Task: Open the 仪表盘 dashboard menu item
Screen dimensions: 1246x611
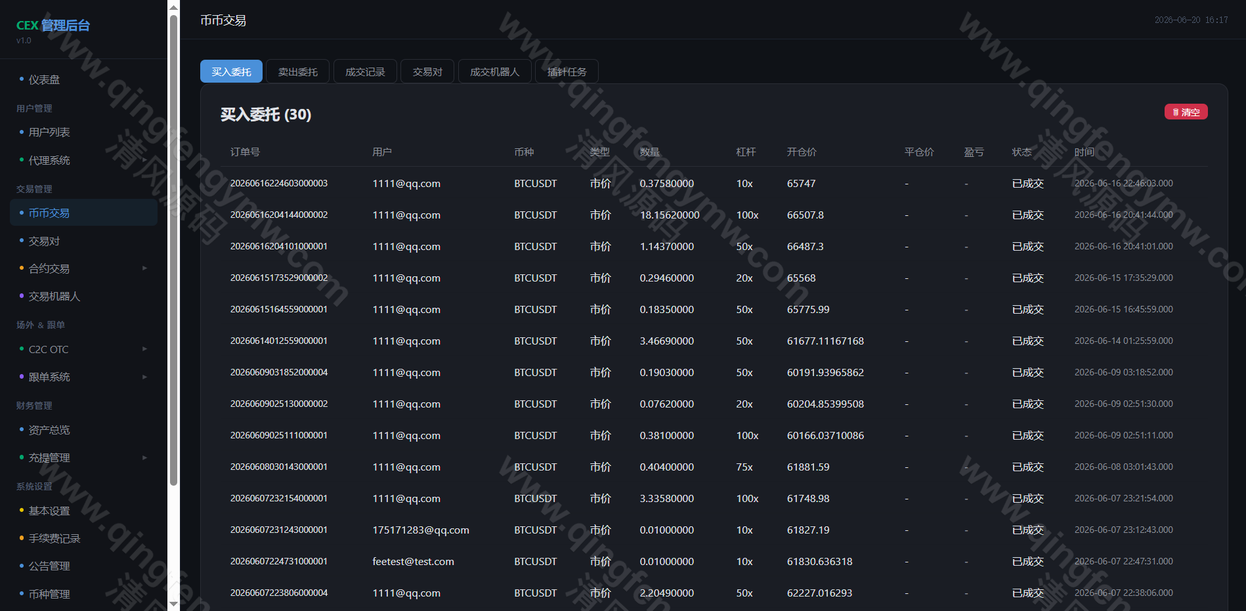Action: click(x=83, y=79)
